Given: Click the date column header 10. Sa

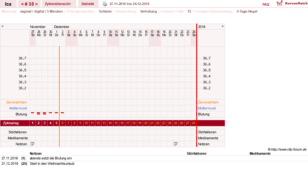Looking at the screenshot, I should coord(111,33).
